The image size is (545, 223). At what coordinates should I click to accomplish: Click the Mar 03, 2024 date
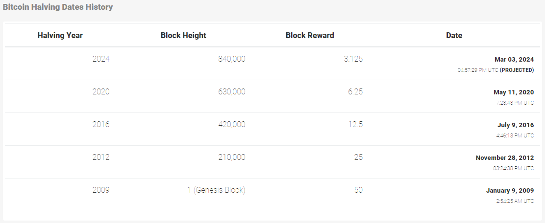(514, 60)
